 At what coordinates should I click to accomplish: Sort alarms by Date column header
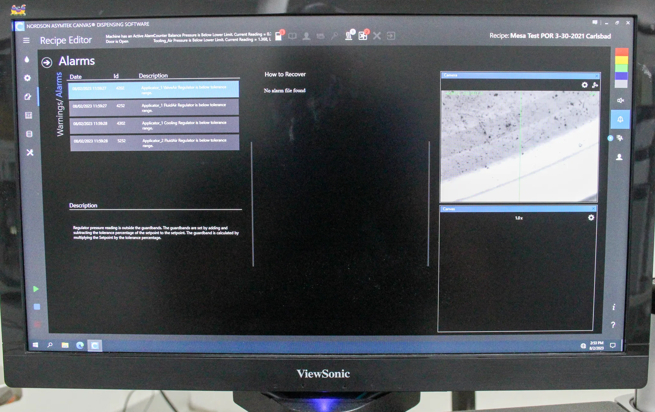click(75, 77)
